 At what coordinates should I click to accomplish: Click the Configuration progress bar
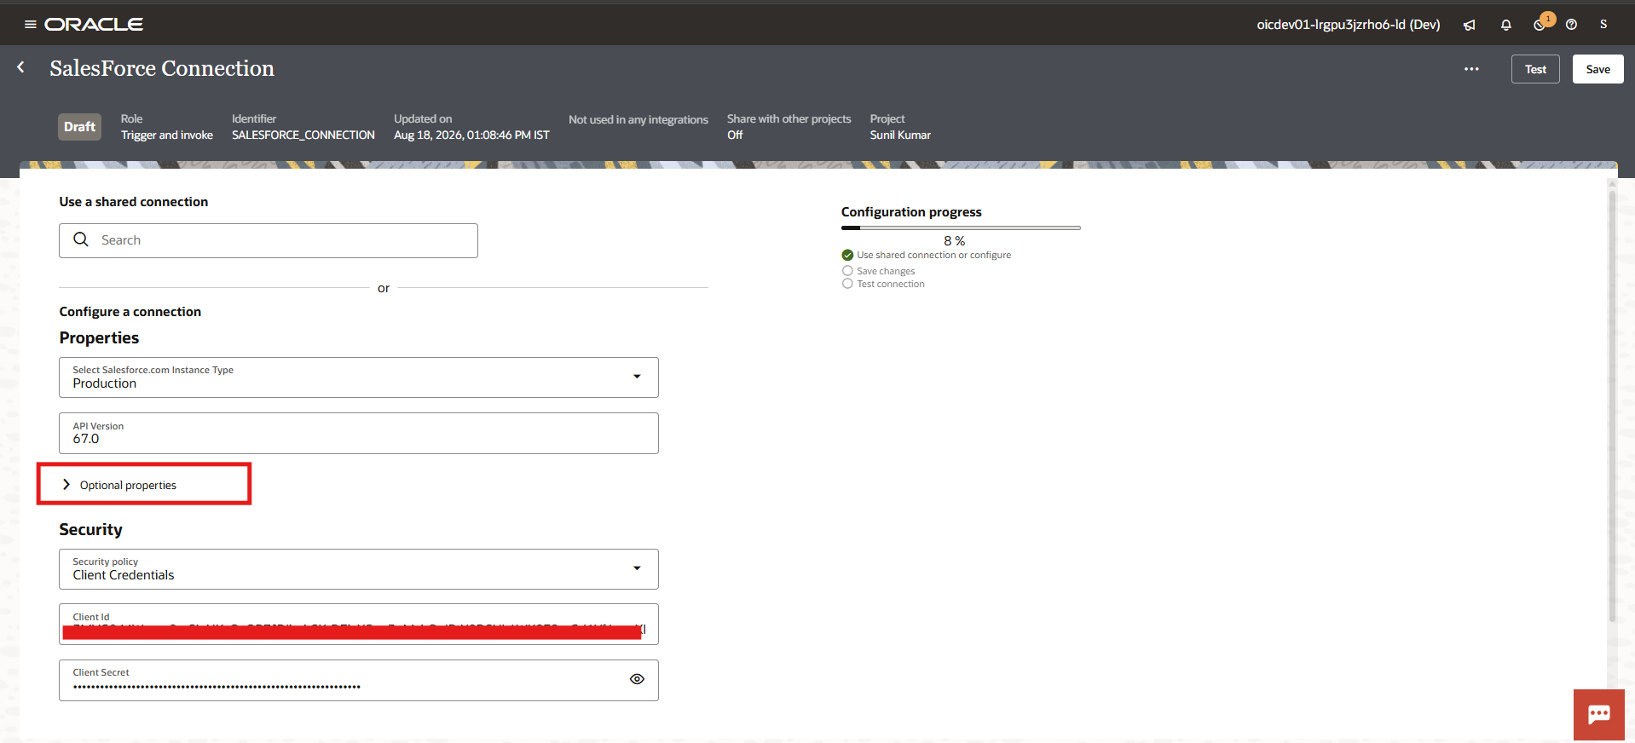coord(961,228)
